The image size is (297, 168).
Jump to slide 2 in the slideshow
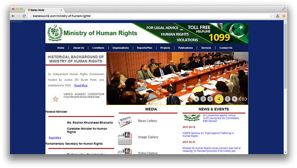tap(203, 99)
